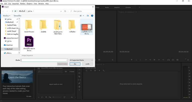This screenshot has height=102, width=192.
Task: Click Step Forward 1 Frame in Program monitor
Action: 159,60
